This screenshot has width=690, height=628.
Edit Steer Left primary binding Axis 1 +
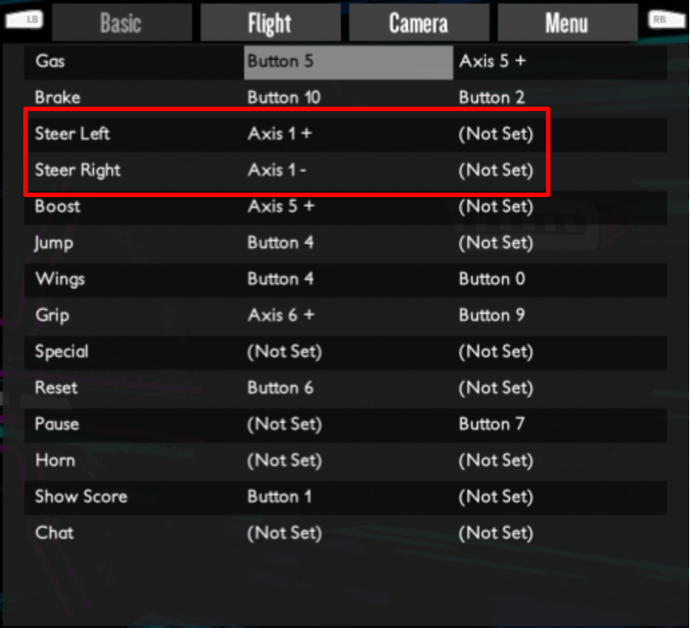point(280,134)
